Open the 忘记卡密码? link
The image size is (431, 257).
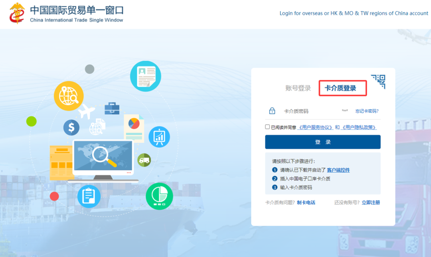(x=367, y=111)
